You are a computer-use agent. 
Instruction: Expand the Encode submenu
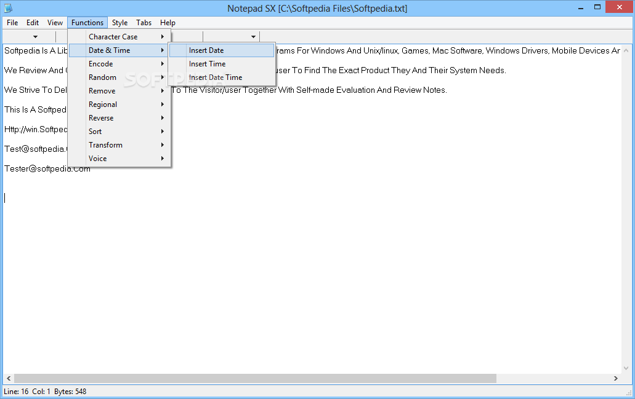point(119,64)
